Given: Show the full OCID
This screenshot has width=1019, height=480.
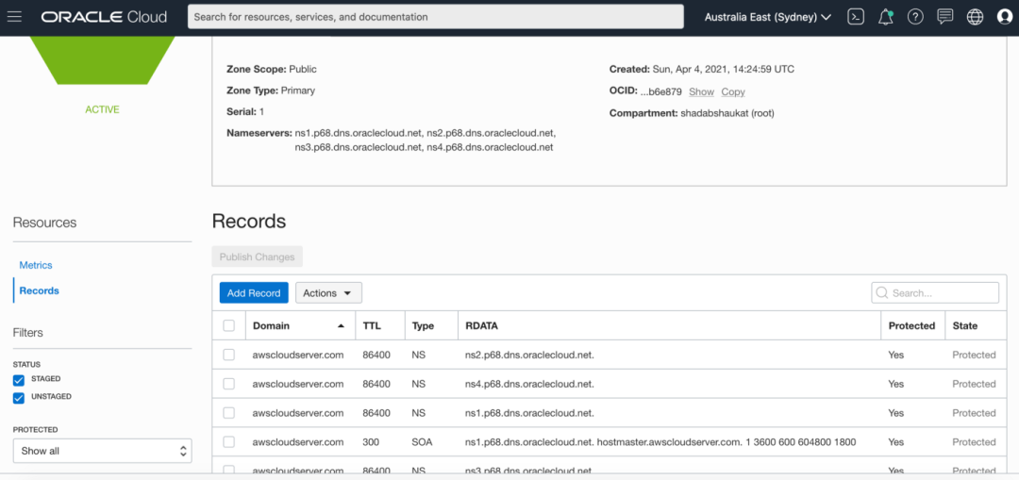Looking at the screenshot, I should pos(701,92).
